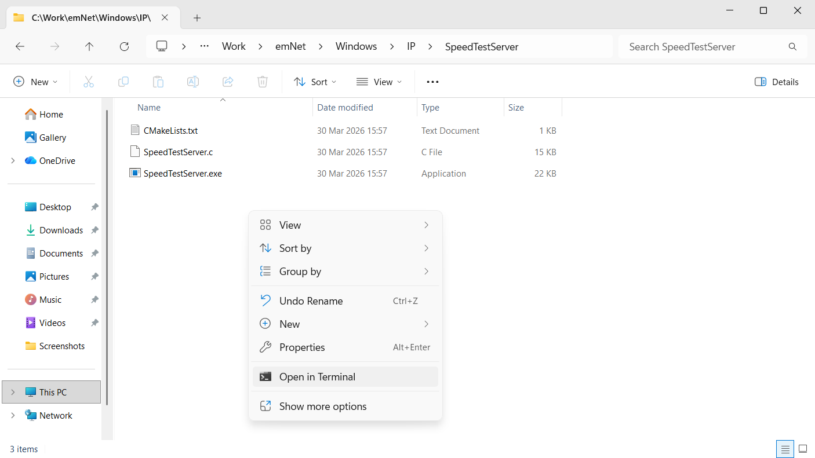This screenshot has width=815, height=458.
Task: Switch to details layout at bottom right
Action: point(785,449)
